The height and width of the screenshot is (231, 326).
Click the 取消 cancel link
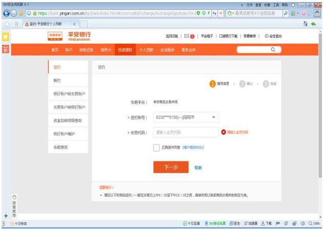[198, 167]
